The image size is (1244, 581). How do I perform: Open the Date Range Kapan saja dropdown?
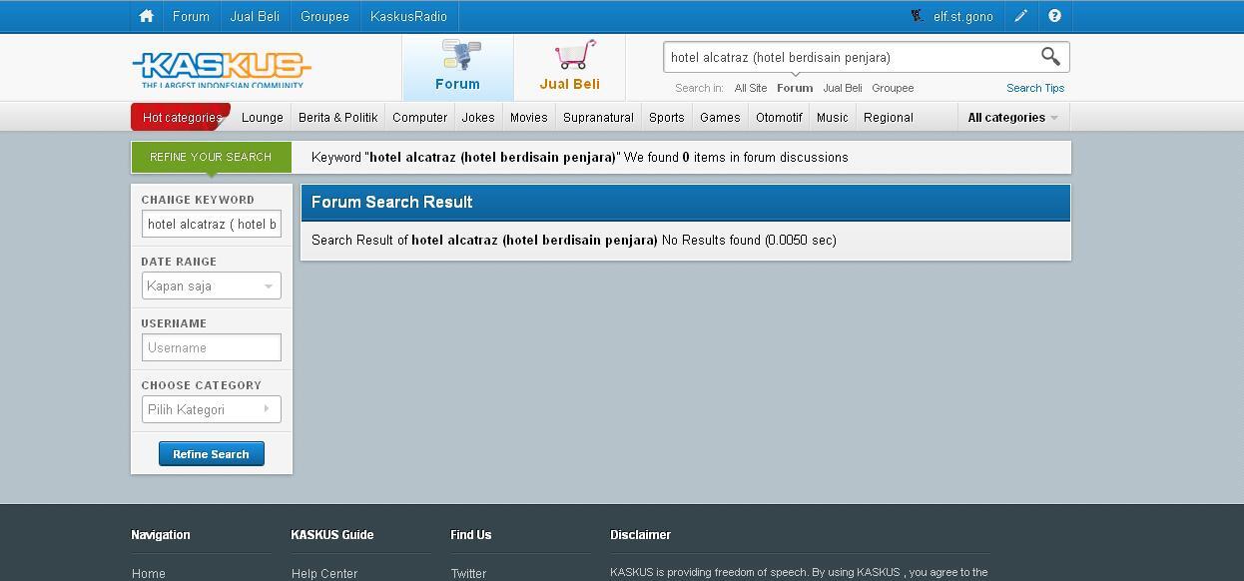tap(212, 286)
